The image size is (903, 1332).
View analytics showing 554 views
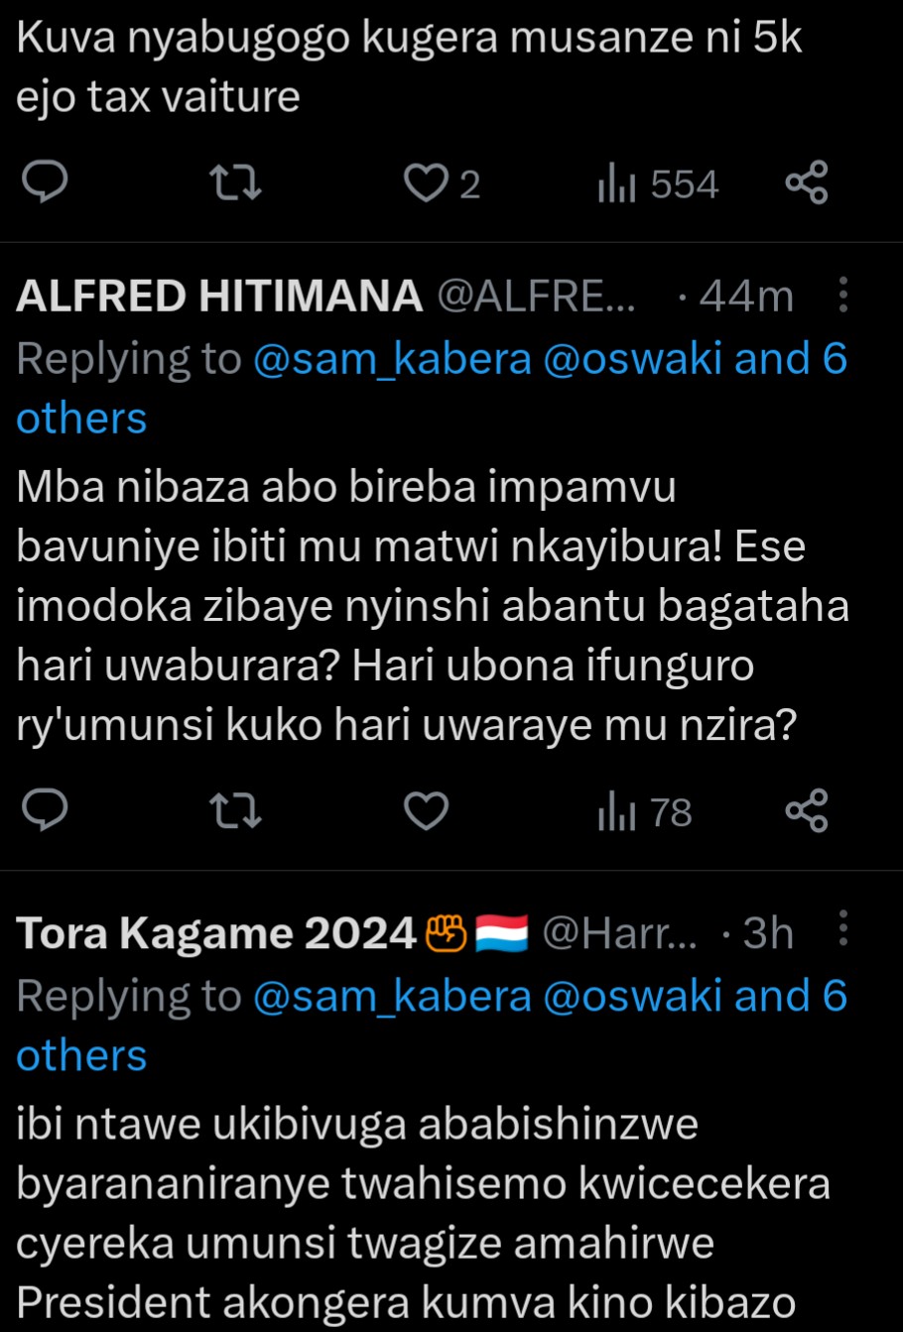tap(657, 184)
